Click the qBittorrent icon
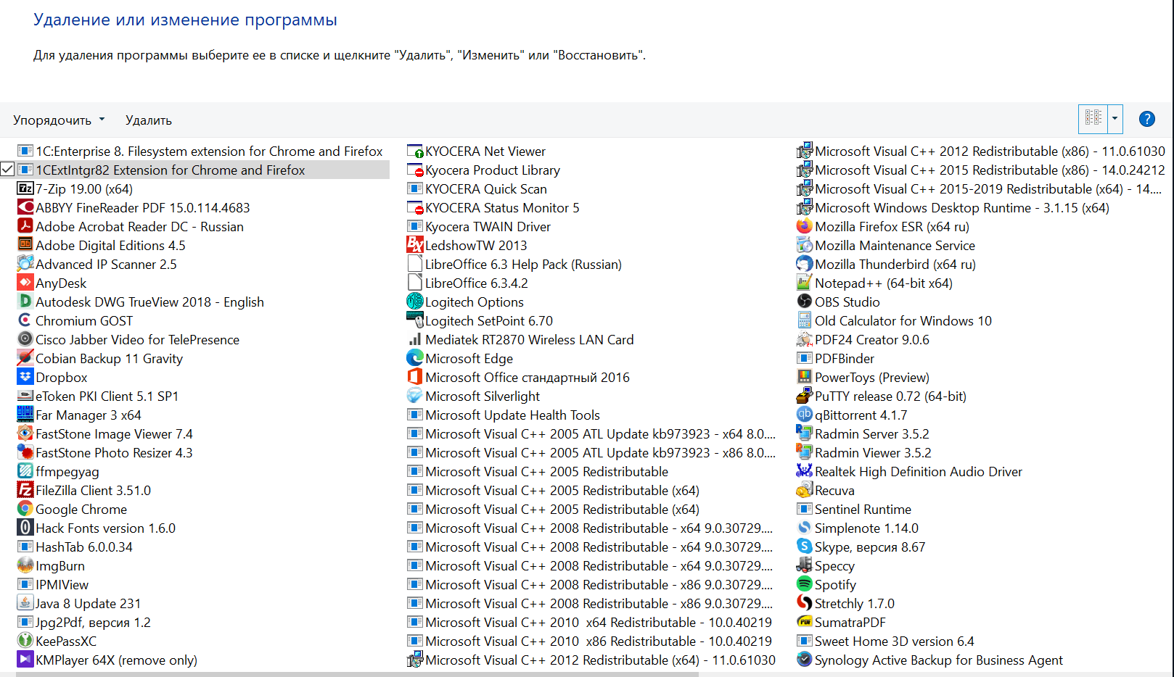The width and height of the screenshot is (1174, 677). coord(805,415)
